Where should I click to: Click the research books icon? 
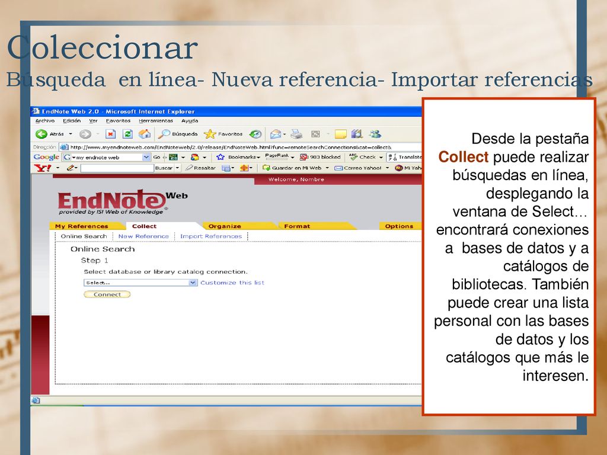[x=357, y=134]
